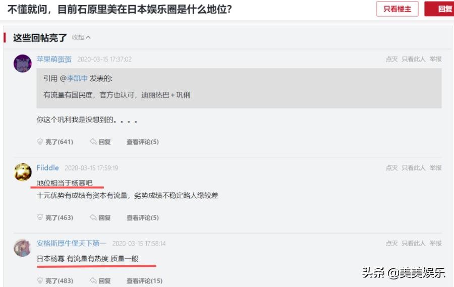Expand 查看评论(15) on the last post
Image resolution: width=454 pixels, height=287 pixels.
(x=144, y=281)
